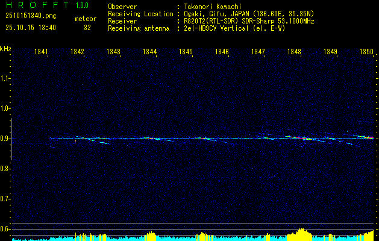The width and height of the screenshot is (379, 241).
Task: Click the receiver text R820T2(RTL-SDR)
Action: 211,21
